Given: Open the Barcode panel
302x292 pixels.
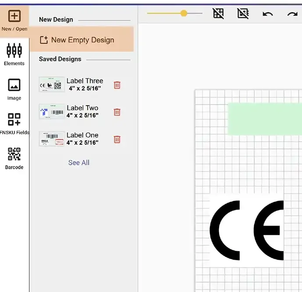Looking at the screenshot, I should point(14,158).
